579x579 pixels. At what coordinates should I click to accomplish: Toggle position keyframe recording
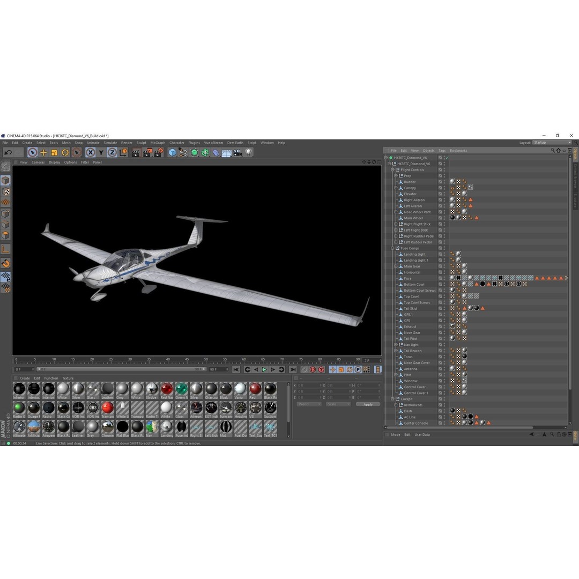(x=333, y=369)
